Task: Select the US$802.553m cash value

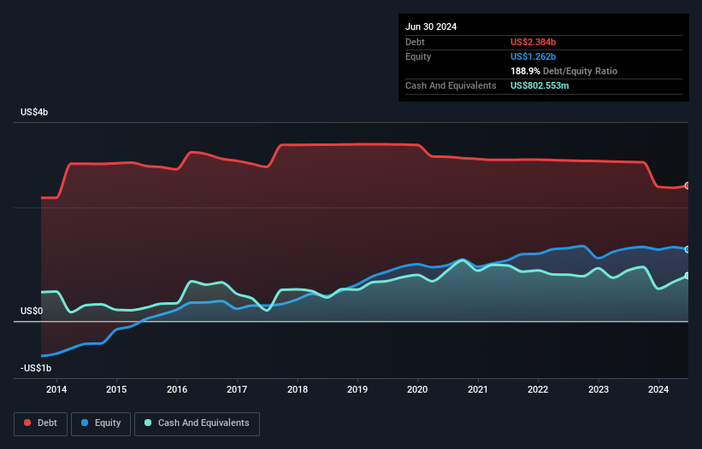Action: 540,85
